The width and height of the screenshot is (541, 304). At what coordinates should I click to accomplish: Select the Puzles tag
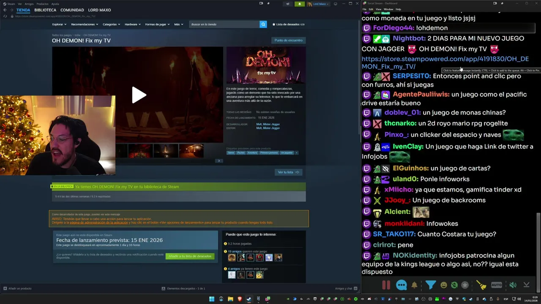click(x=240, y=152)
